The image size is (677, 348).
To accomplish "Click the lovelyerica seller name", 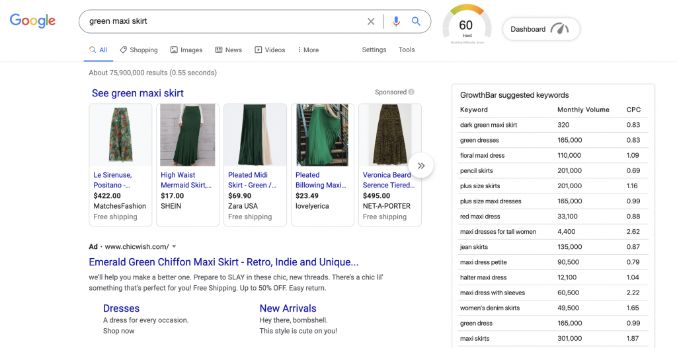I will click(312, 206).
